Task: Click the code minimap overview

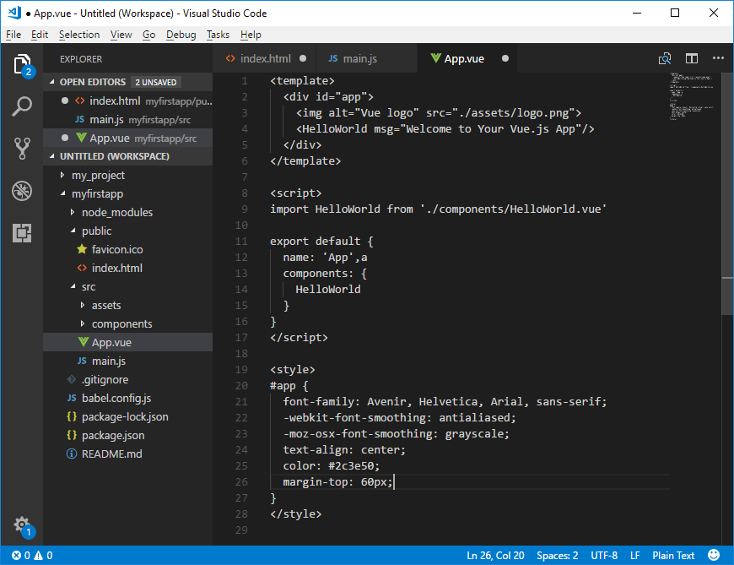Action: coord(692,97)
